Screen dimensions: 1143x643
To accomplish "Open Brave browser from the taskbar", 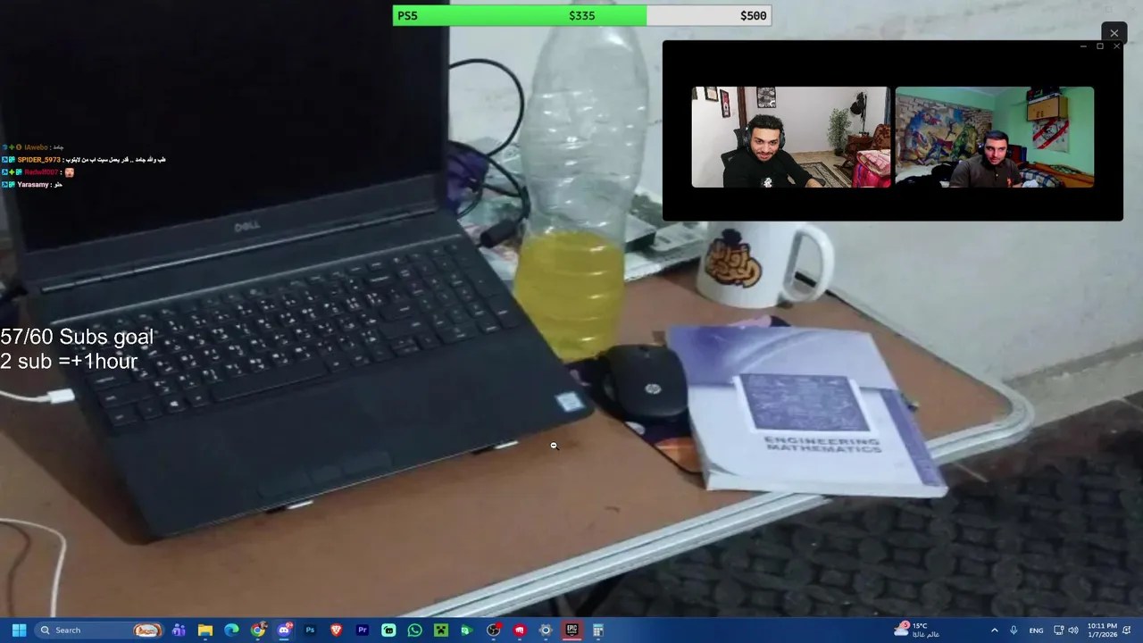I will tap(337, 630).
